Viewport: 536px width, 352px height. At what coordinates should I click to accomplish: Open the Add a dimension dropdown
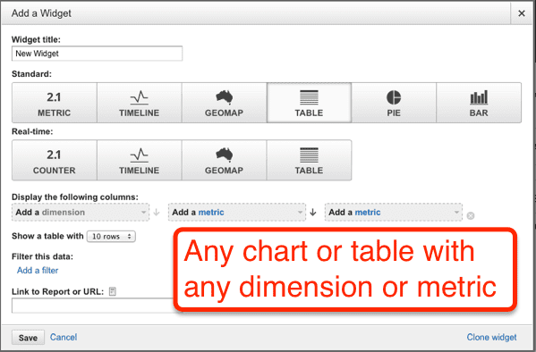click(81, 213)
